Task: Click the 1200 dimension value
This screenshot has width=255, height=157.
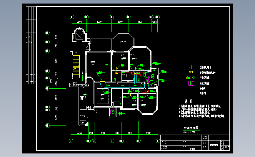Action: pos(154,22)
